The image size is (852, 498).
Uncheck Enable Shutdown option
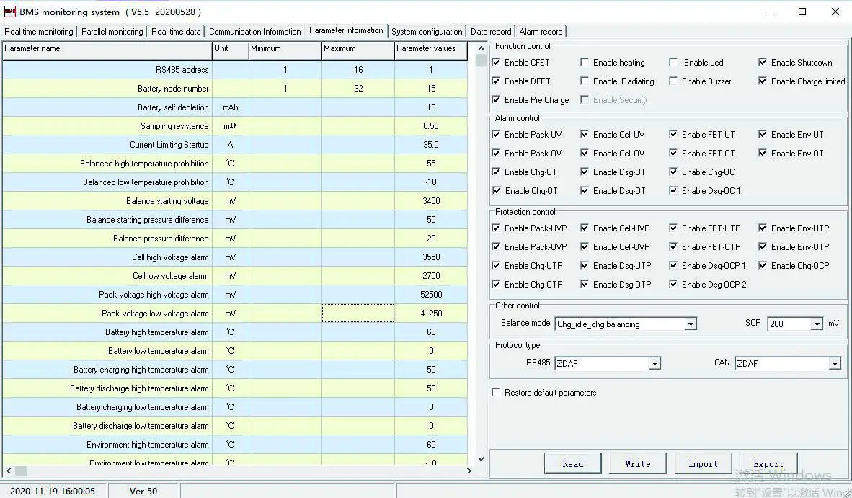click(762, 62)
